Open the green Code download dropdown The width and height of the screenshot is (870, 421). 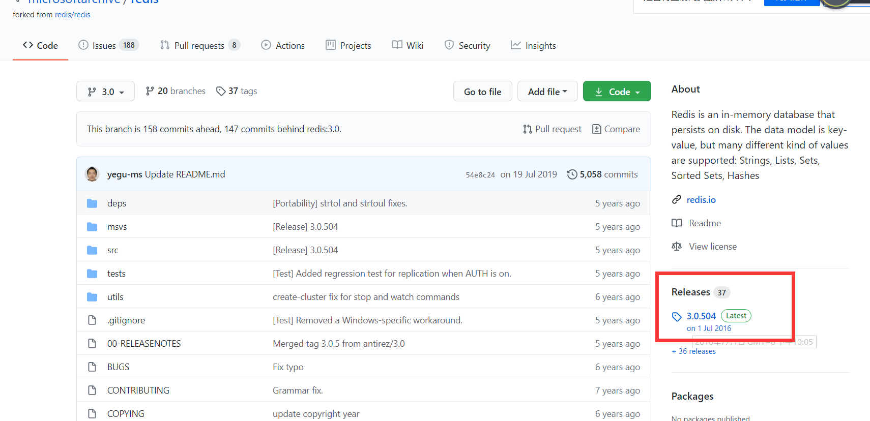(617, 92)
